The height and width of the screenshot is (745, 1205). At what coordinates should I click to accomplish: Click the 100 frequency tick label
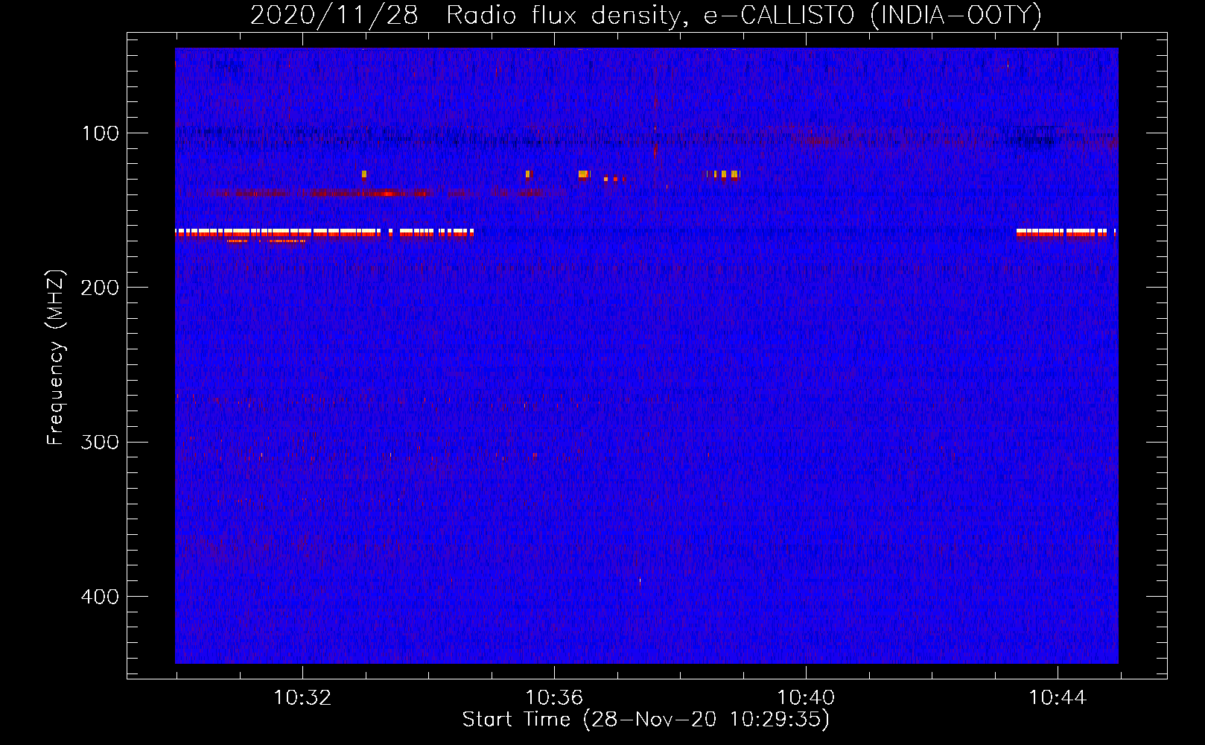pos(101,133)
